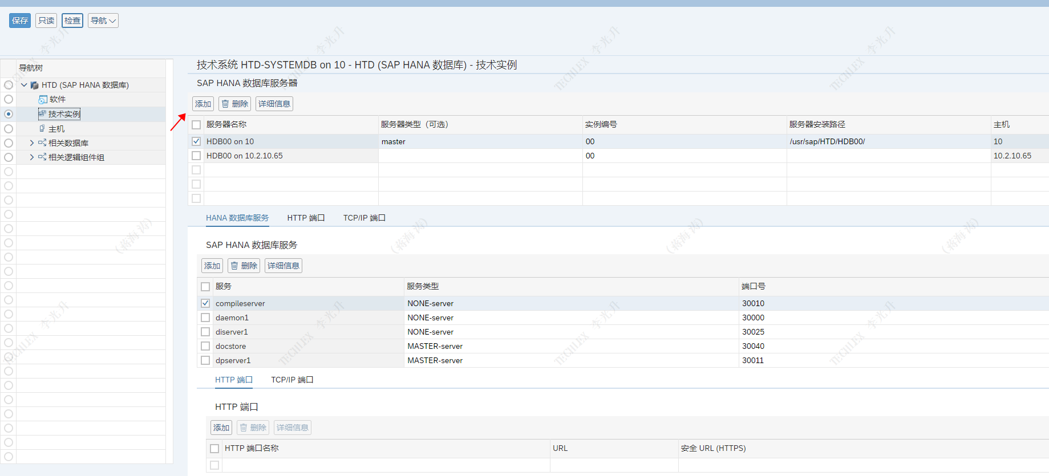The height and width of the screenshot is (476, 1049).
Task: Open the 导航 dropdown menu
Action: coord(103,21)
